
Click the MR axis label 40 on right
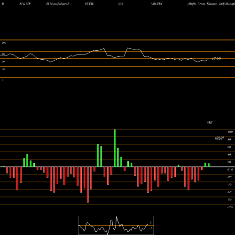pyautogui.click(x=229, y=155)
